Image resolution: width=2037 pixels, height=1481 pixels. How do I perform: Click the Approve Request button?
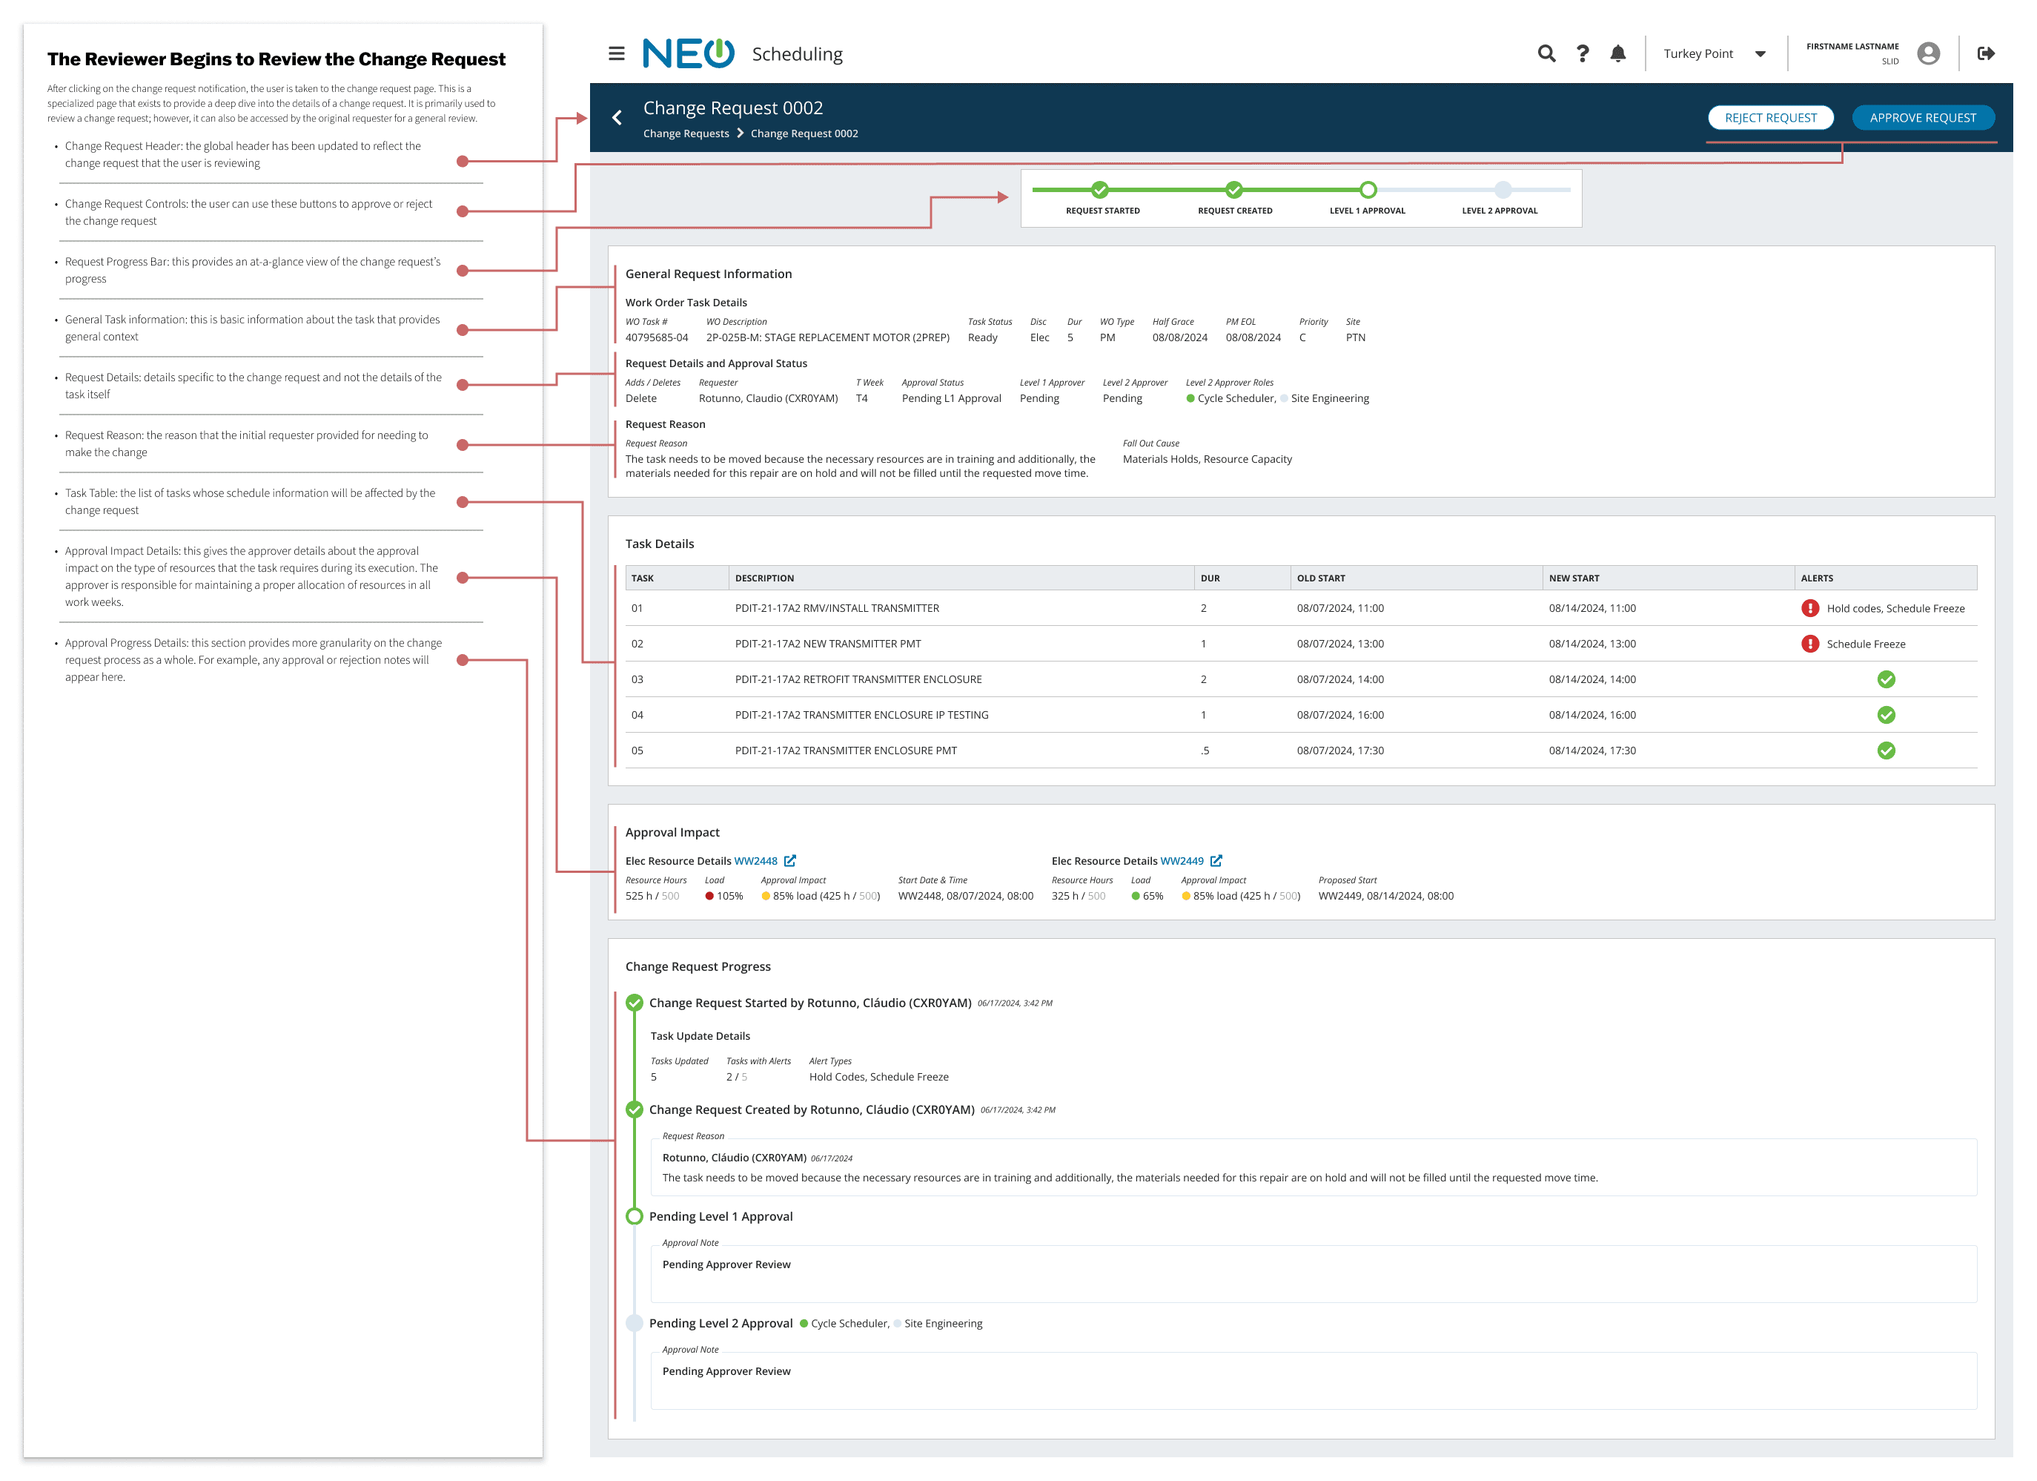click(x=1923, y=118)
